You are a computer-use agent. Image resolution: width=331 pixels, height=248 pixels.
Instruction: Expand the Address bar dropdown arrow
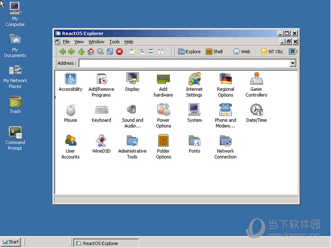pyautogui.click(x=293, y=63)
